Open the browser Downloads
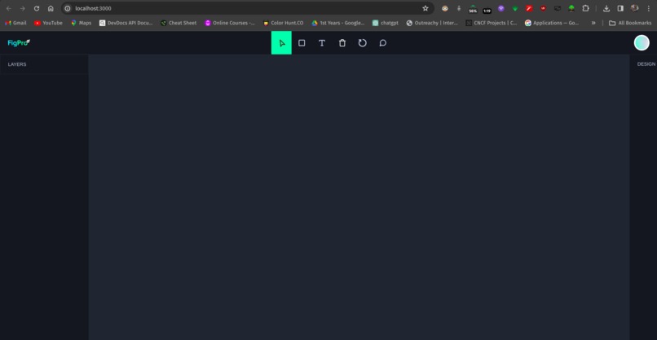This screenshot has height=340, width=657. click(x=606, y=8)
